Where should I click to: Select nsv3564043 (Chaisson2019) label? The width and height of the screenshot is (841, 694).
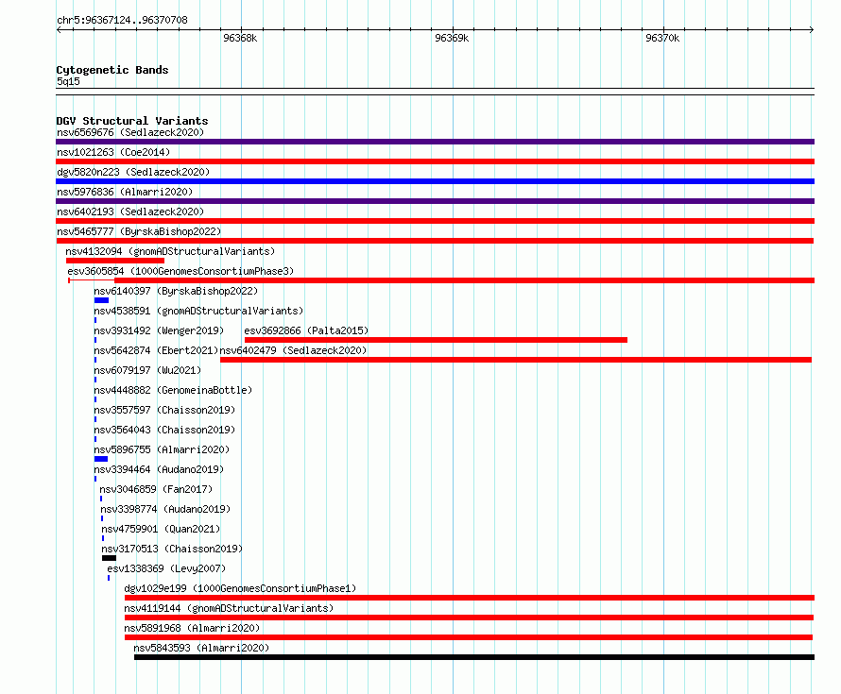point(164,430)
